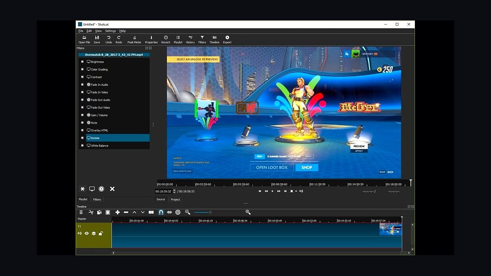Open the Properties panel from the toolbar
This screenshot has width=491, height=276.
(151, 39)
